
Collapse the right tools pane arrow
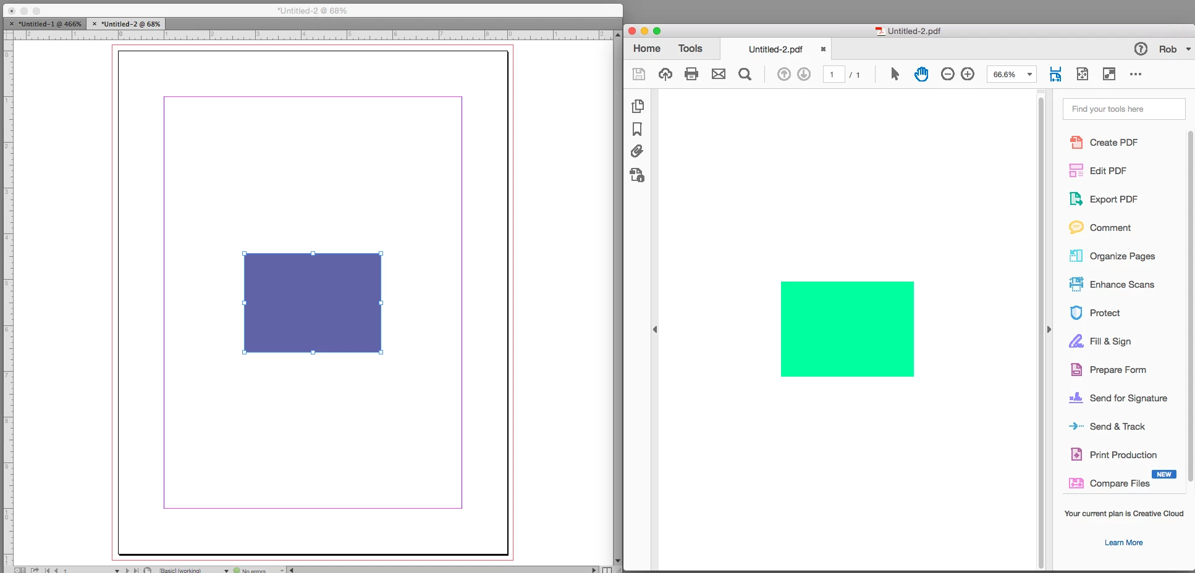[1049, 330]
